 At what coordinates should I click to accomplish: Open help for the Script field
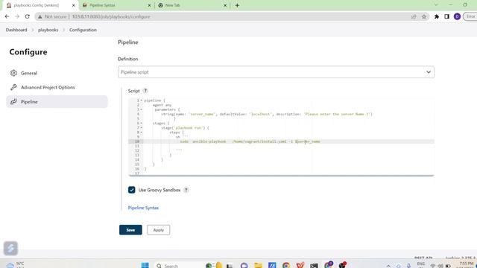click(145, 91)
